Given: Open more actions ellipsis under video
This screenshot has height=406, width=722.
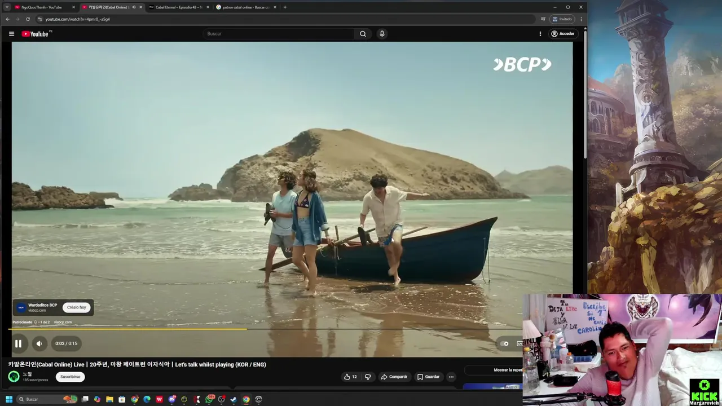Looking at the screenshot, I should click(x=451, y=377).
